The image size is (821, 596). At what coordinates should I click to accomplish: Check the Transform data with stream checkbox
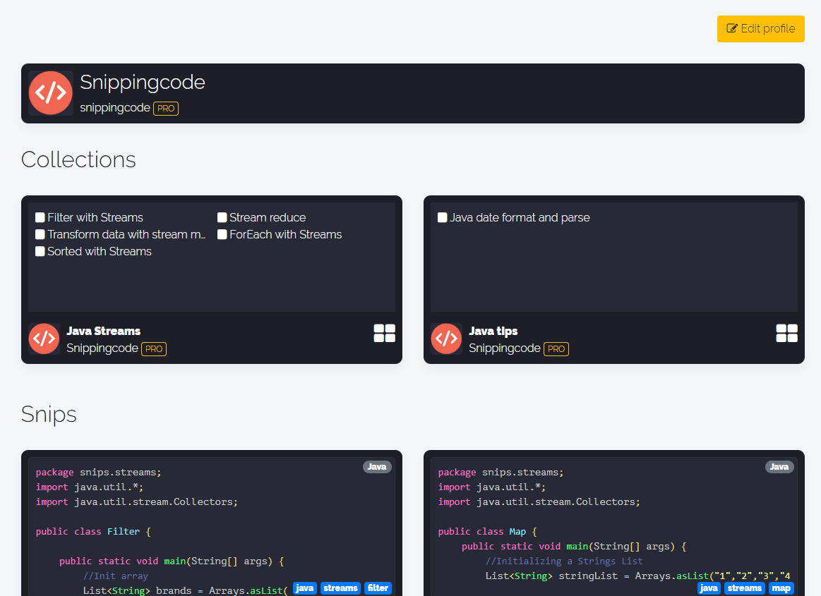(40, 234)
